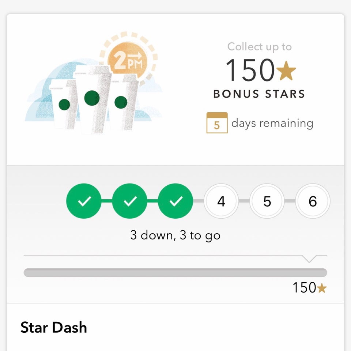351x351 pixels.
Task: Tap the three coffee cups illustration
Action: 93,99
